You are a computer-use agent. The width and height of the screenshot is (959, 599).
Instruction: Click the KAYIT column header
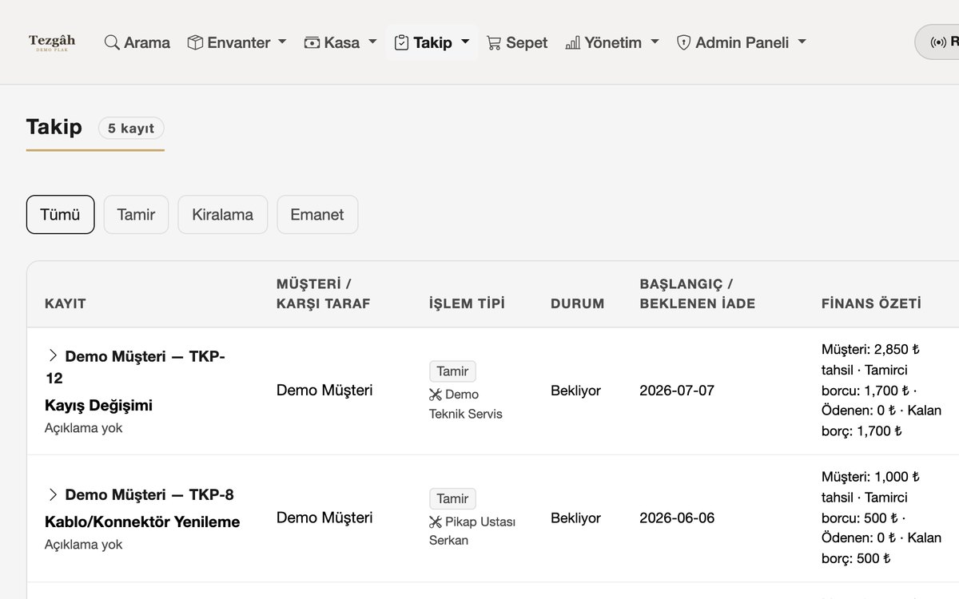(x=66, y=303)
